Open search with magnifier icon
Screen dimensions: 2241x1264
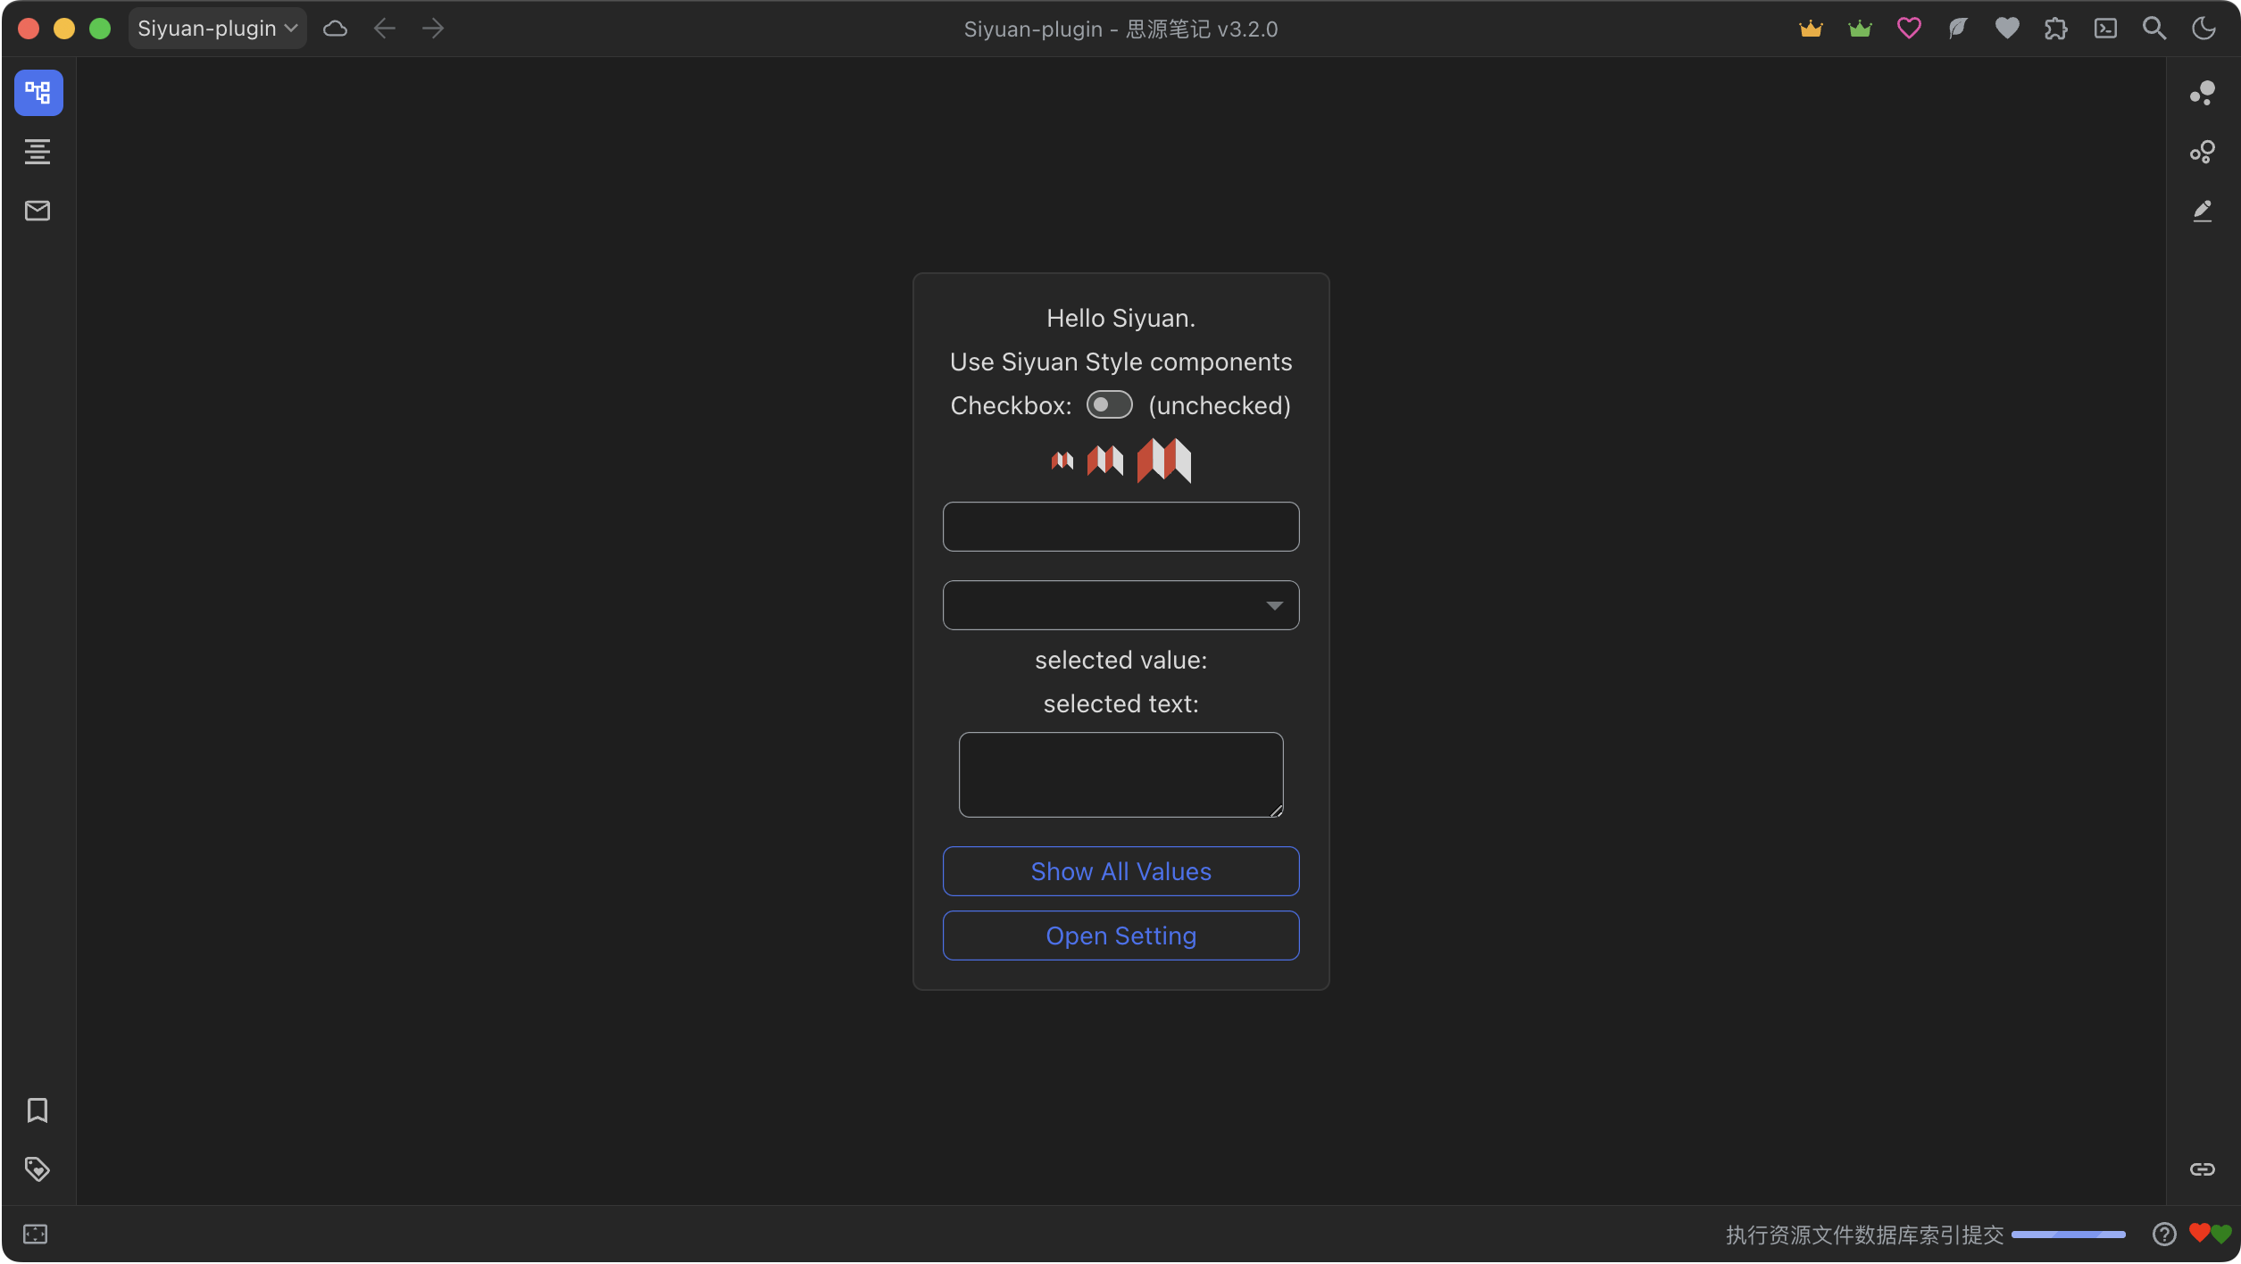coord(2154,29)
